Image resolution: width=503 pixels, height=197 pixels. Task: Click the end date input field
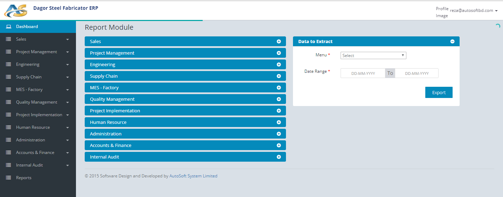pyautogui.click(x=417, y=73)
